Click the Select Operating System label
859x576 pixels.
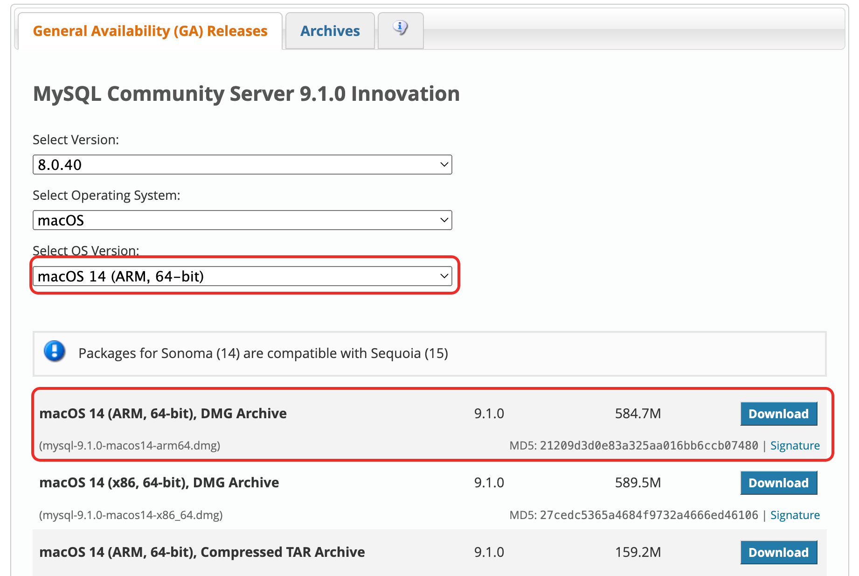click(x=106, y=195)
